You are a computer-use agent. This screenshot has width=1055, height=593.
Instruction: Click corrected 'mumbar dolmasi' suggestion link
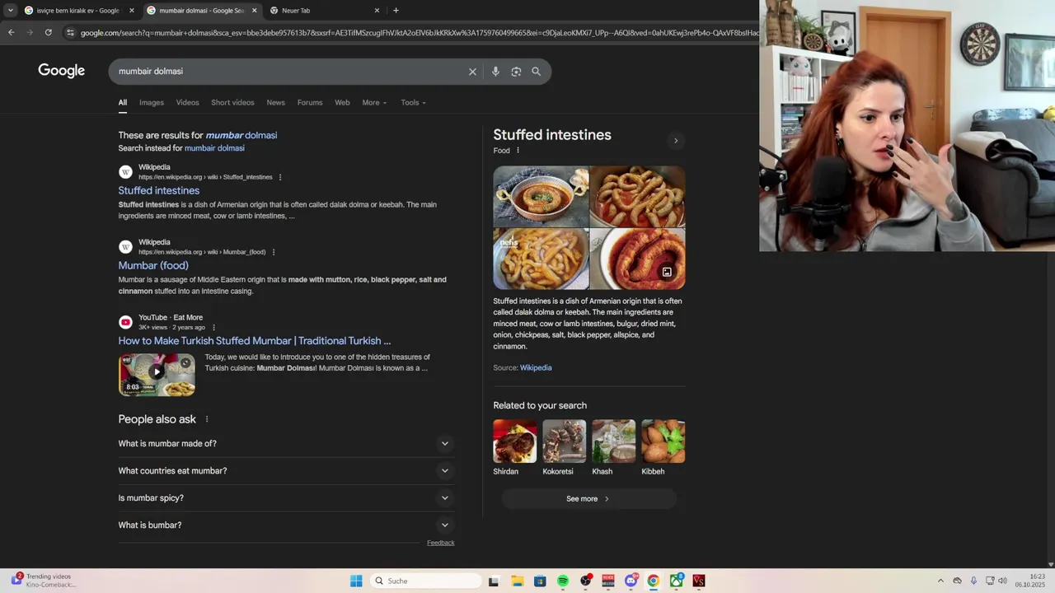241,135
